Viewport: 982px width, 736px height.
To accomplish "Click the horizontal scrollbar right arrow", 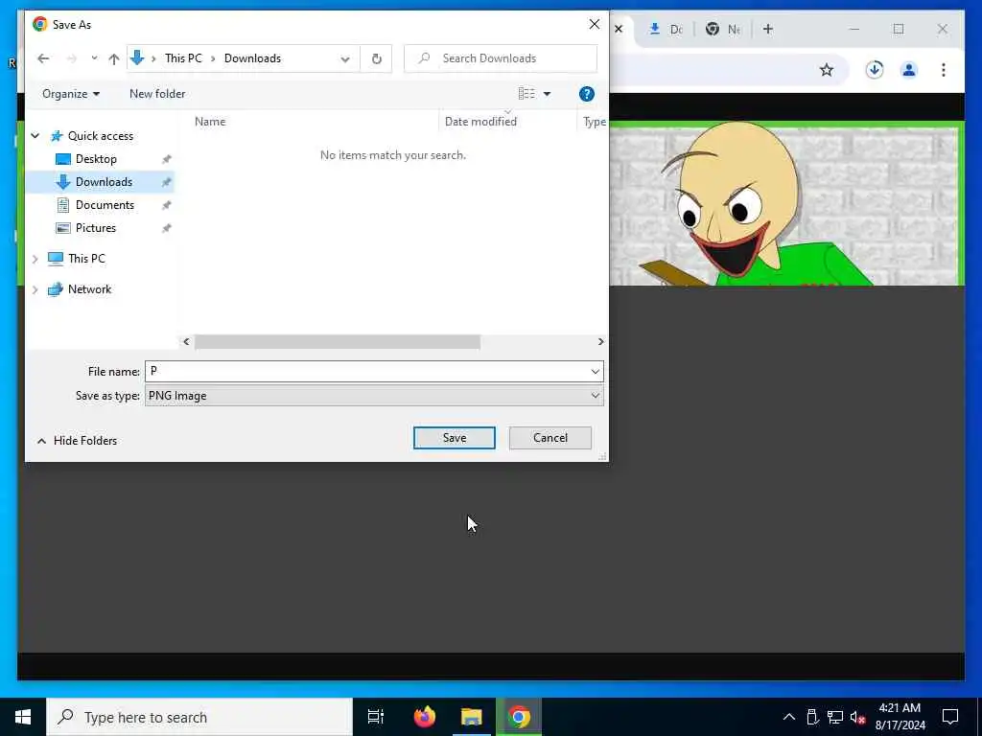I will point(600,342).
